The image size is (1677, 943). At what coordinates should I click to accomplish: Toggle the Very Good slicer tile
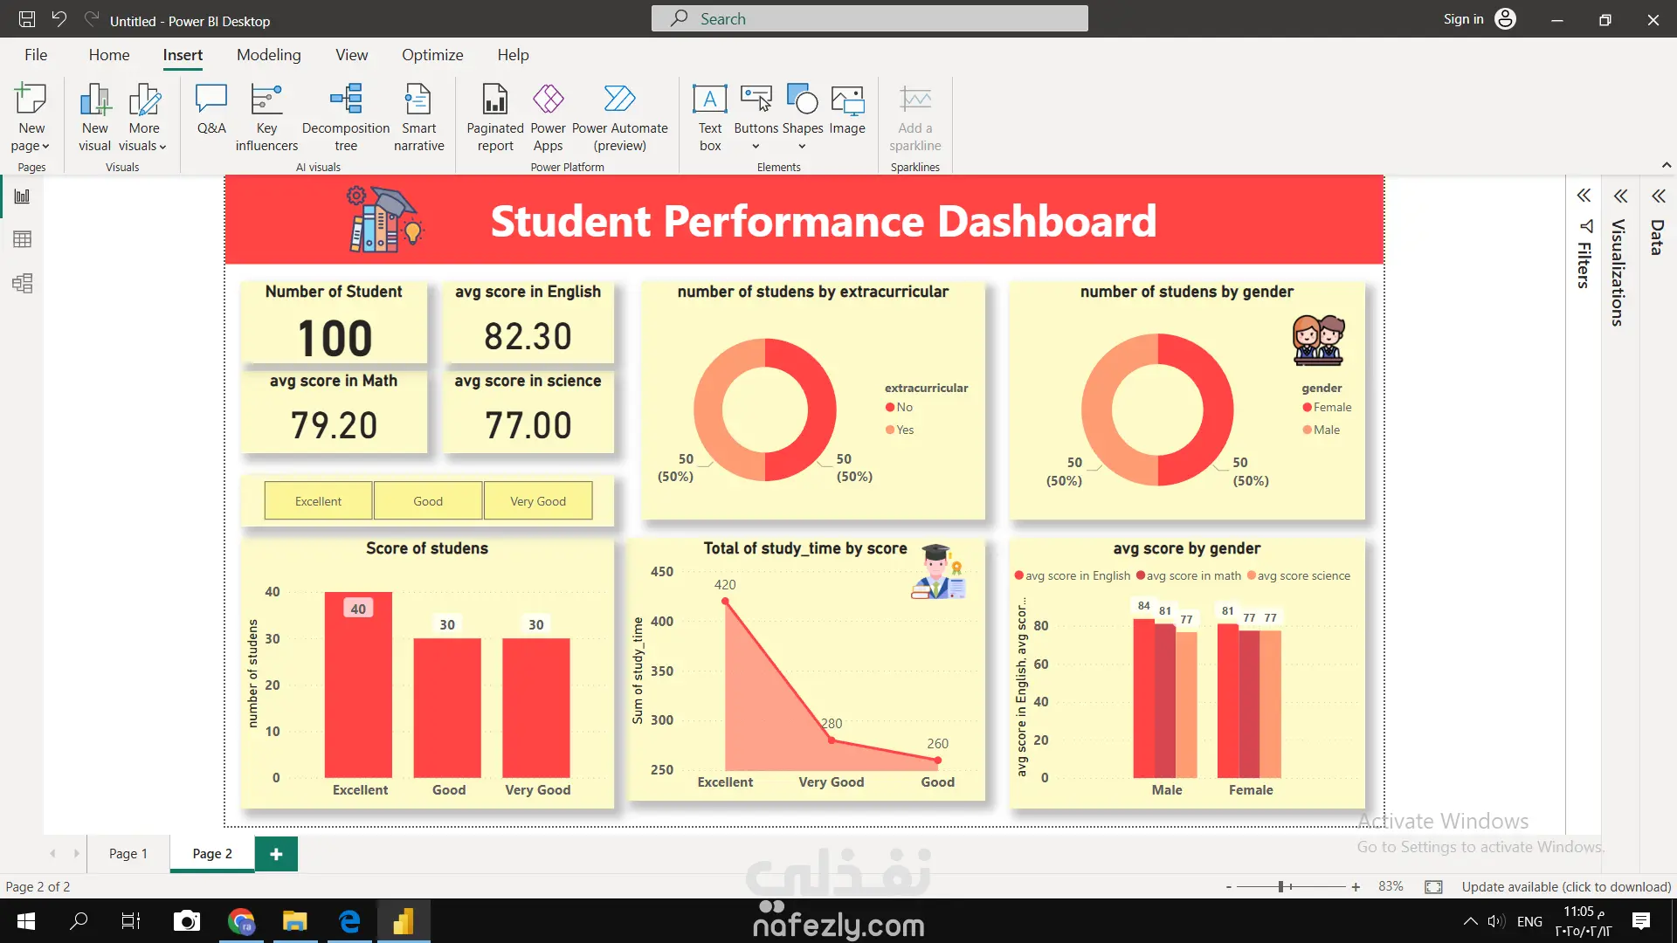coord(538,501)
